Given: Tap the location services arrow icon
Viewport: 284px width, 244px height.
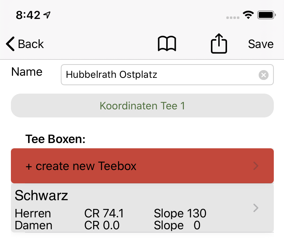Looking at the screenshot, I should 47,15.
